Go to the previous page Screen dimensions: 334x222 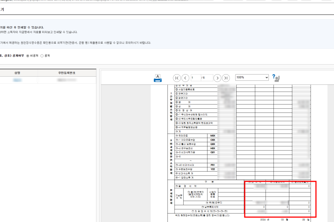tap(185, 78)
